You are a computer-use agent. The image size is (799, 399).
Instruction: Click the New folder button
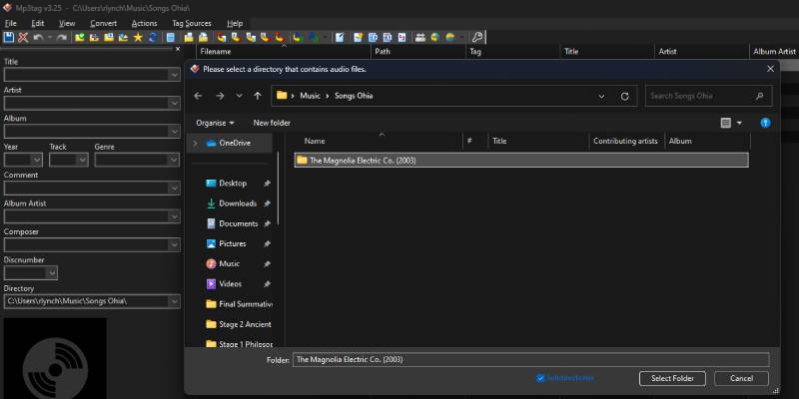coord(272,123)
